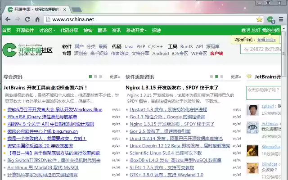Click the 更多 link for 综合资讯

click(115, 76)
